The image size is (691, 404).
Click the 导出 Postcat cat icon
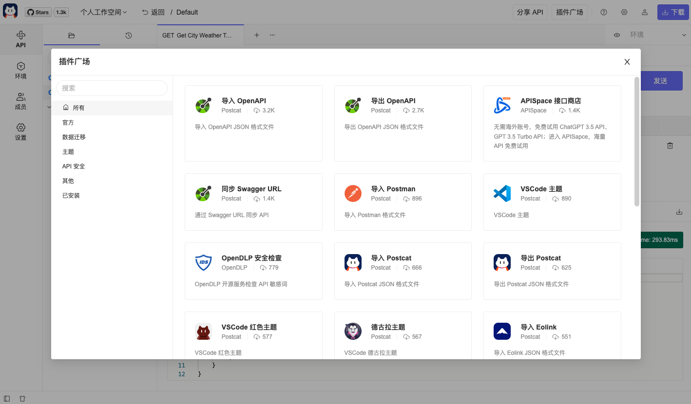click(502, 262)
